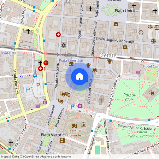Click Bulevardul Ion C. Brătianu label
Screen dimensions: 159x159
click(x=137, y=127)
